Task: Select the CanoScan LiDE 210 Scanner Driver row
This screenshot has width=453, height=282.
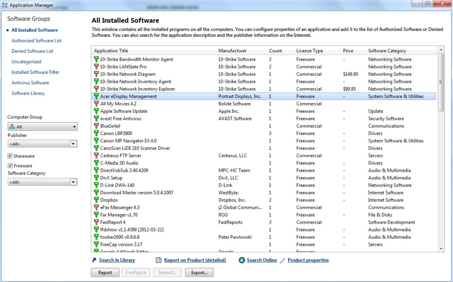Action: [x=264, y=148]
